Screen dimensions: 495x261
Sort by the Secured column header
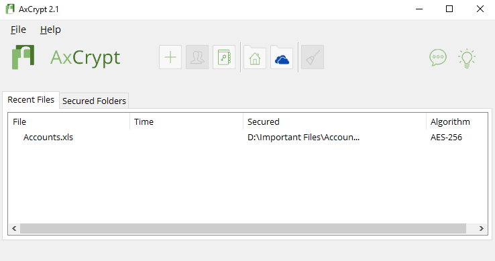click(335, 121)
